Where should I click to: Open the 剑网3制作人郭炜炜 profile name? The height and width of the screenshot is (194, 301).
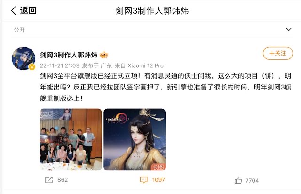[x=69, y=55]
